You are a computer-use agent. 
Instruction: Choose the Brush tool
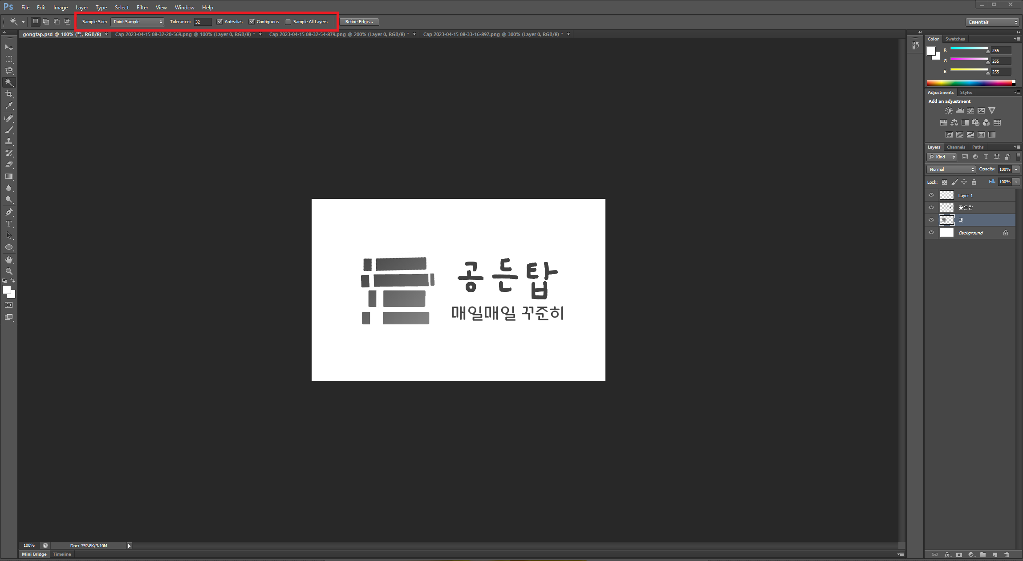click(9, 129)
